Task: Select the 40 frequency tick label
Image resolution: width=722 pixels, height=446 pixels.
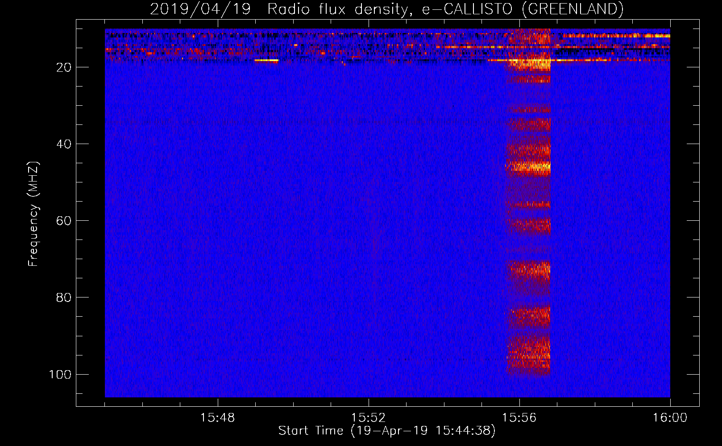Action: 64,144
